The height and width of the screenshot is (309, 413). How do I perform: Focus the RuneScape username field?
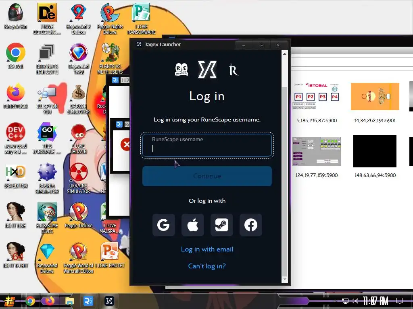pyautogui.click(x=207, y=145)
